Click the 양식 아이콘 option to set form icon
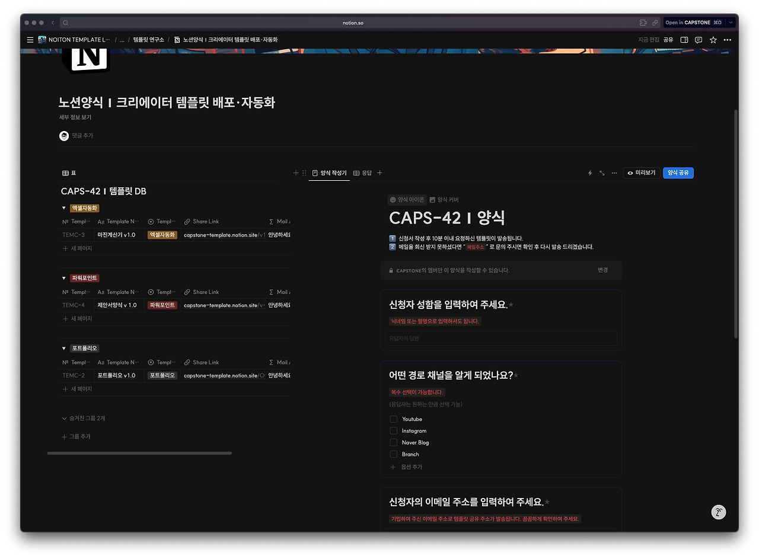The height and width of the screenshot is (559, 759). [x=406, y=200]
